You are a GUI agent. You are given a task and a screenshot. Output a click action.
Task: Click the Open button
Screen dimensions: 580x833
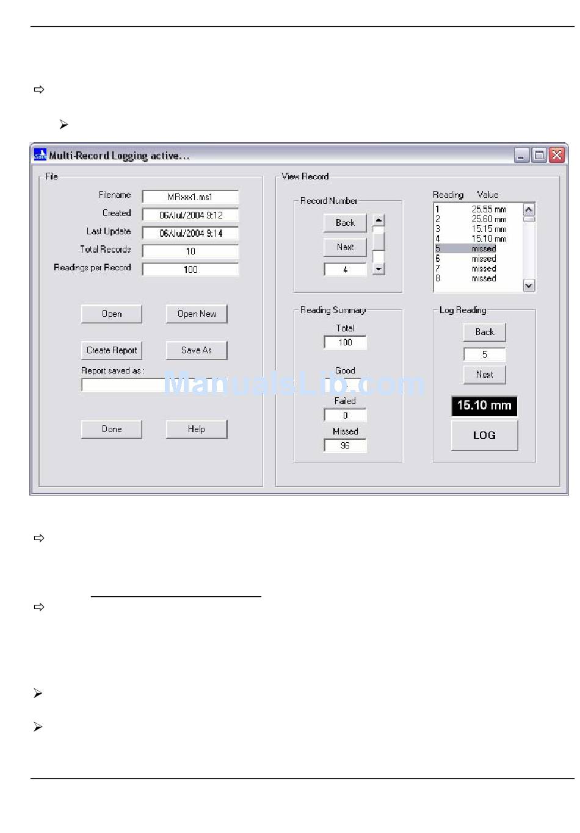tap(112, 314)
